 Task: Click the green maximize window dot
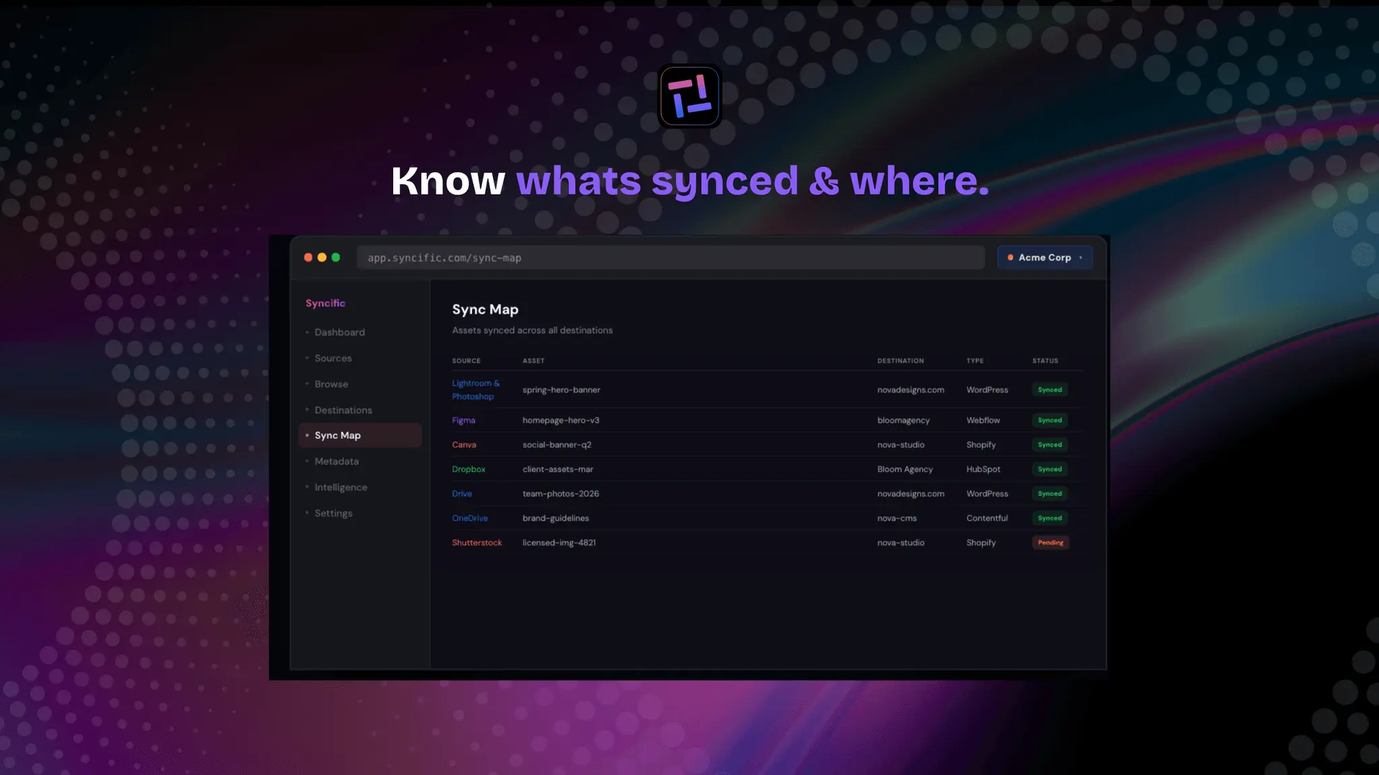point(336,258)
